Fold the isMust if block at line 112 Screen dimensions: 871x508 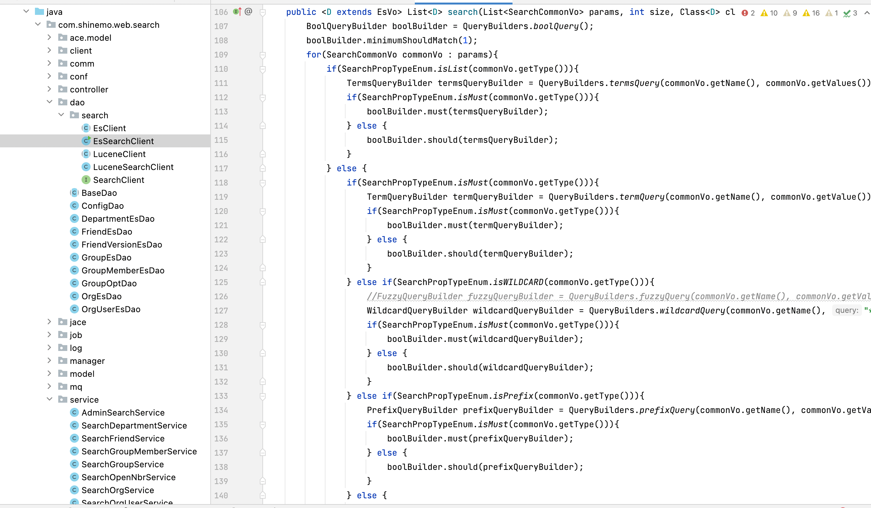[x=263, y=98]
